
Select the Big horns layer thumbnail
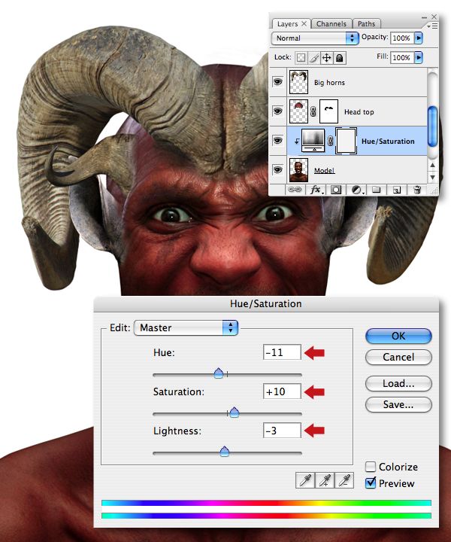click(x=298, y=82)
